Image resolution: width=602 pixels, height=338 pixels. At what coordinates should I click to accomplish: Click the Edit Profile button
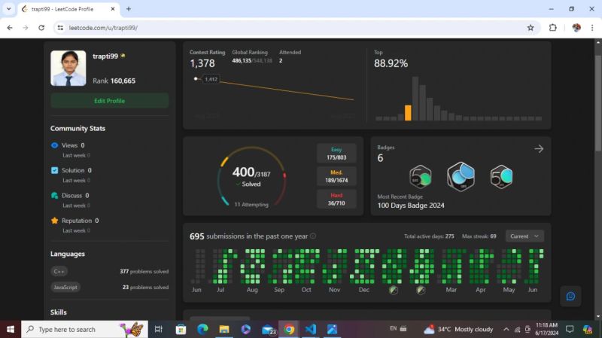coord(109,101)
